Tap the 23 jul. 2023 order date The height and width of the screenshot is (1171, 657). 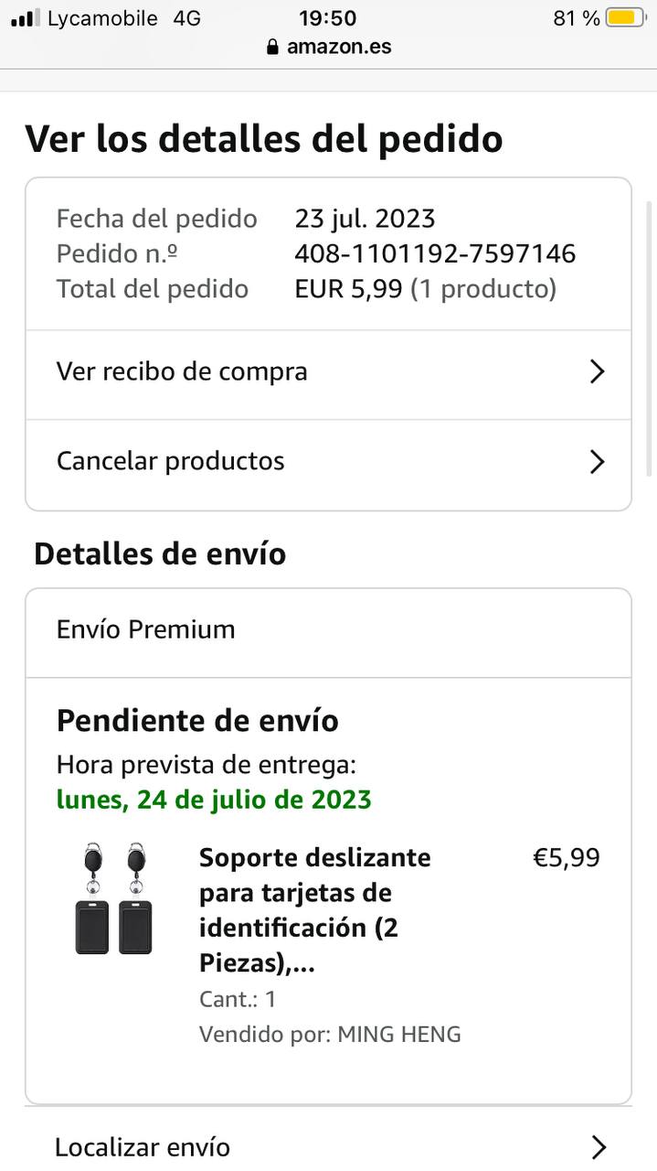pos(365,219)
